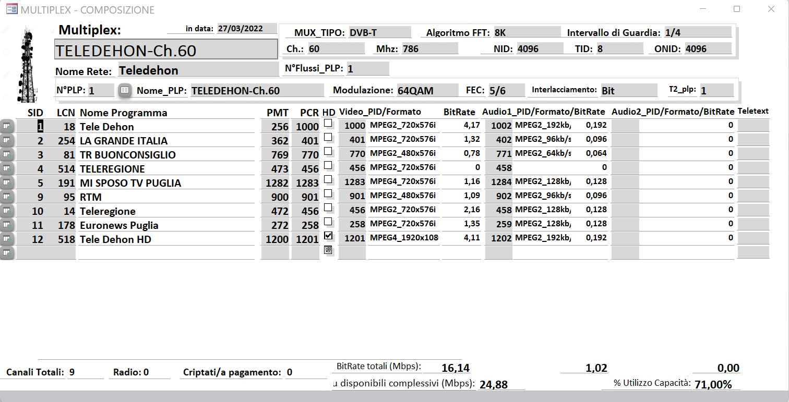Open record button for MI SPOSO TV PUGLIA row
Viewport: 789px width, 402px height.
click(x=7, y=182)
